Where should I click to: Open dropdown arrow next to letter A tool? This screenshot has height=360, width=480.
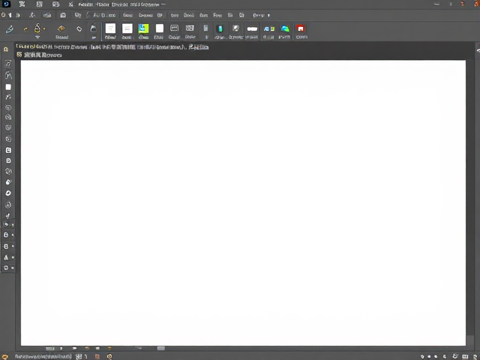[13, 257]
